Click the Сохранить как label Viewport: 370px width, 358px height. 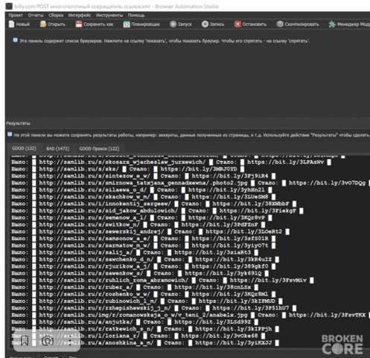(x=98, y=25)
